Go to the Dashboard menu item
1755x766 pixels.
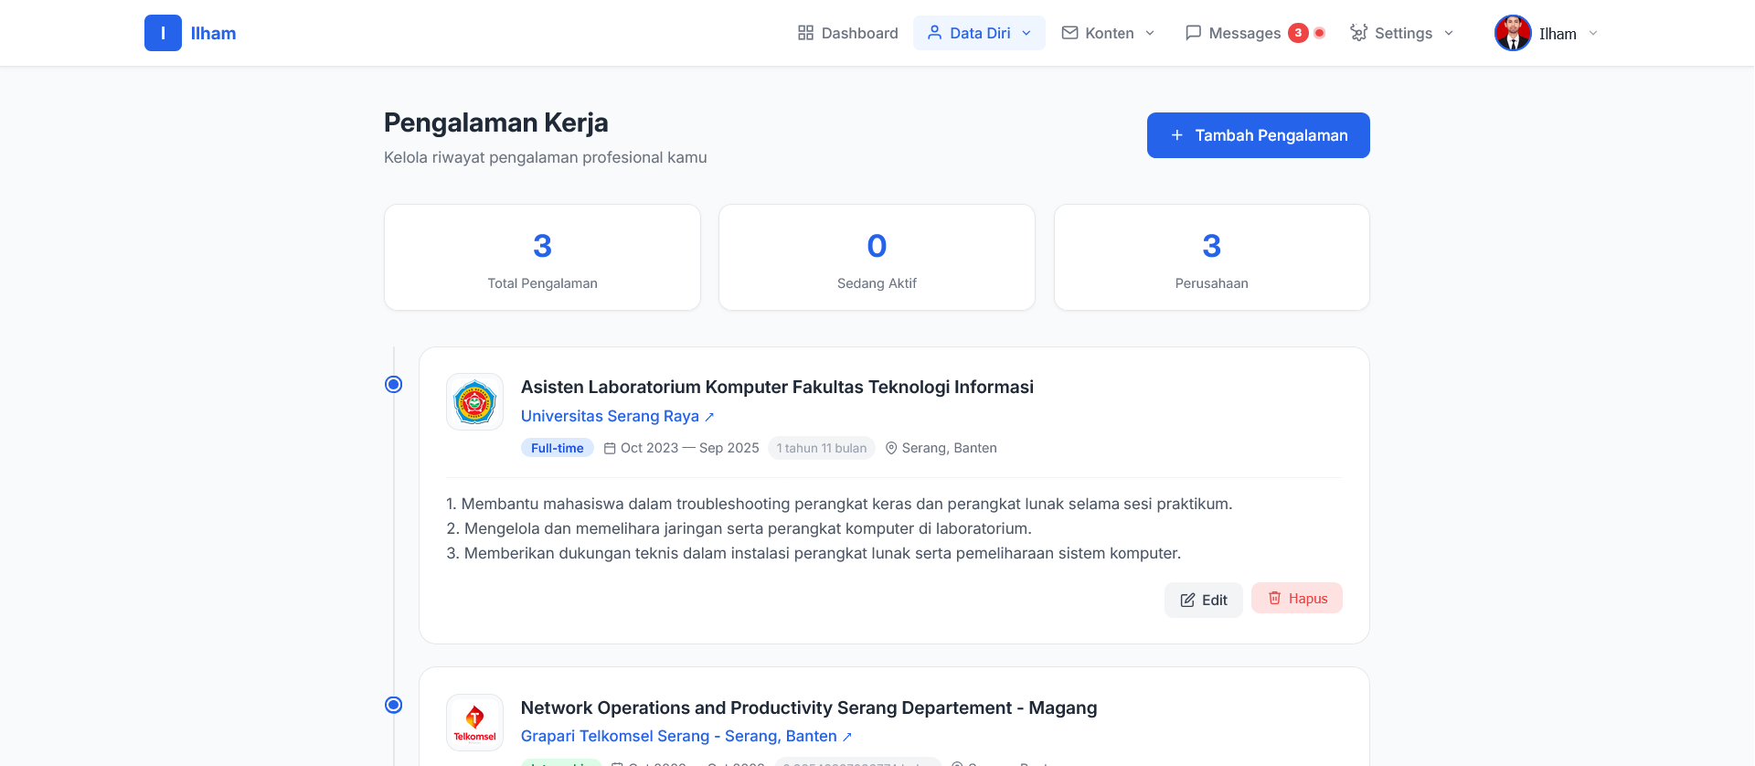(x=847, y=33)
